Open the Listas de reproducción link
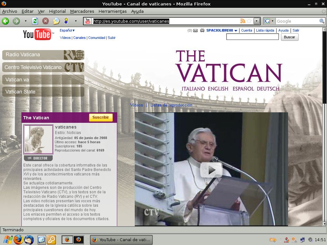 (171, 105)
